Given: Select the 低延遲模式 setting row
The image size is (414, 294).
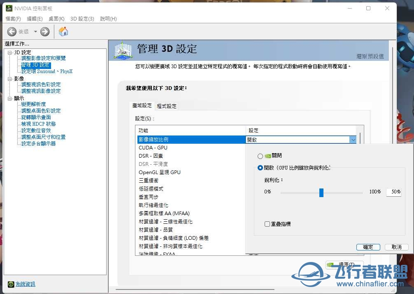Looking at the screenshot, I should click(x=191, y=189).
